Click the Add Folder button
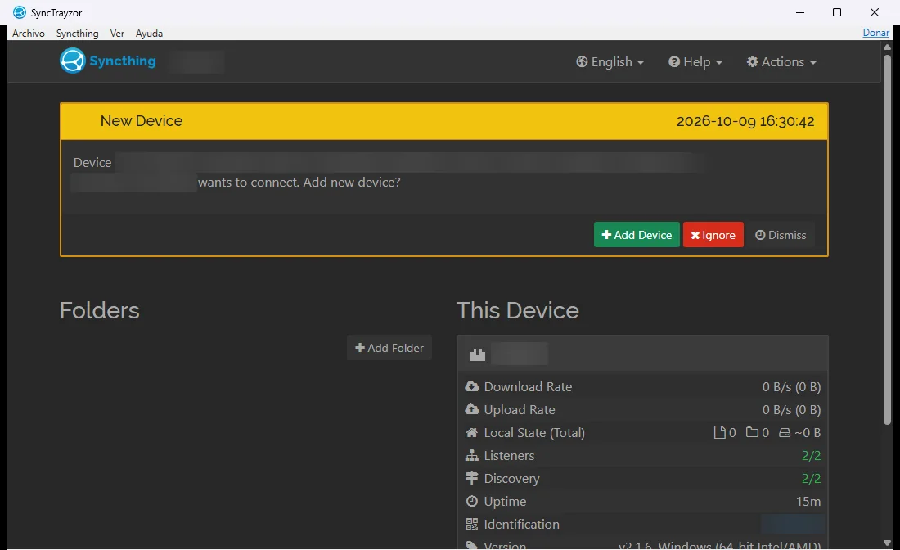Image resolution: width=900 pixels, height=550 pixels. [389, 348]
